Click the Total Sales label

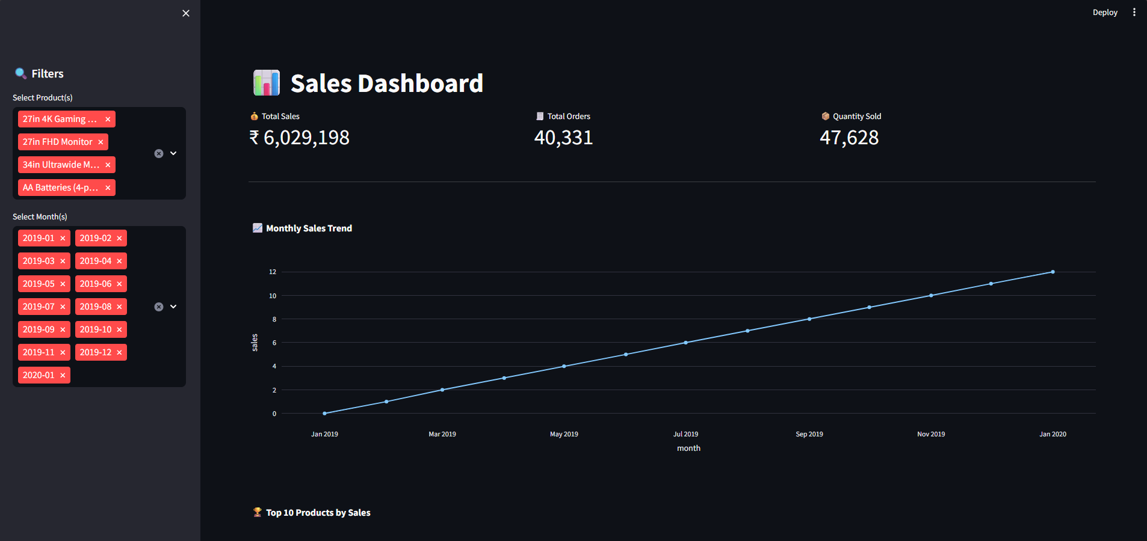(x=280, y=116)
